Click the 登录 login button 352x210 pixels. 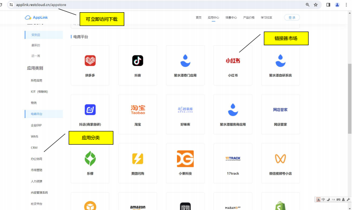292,18
